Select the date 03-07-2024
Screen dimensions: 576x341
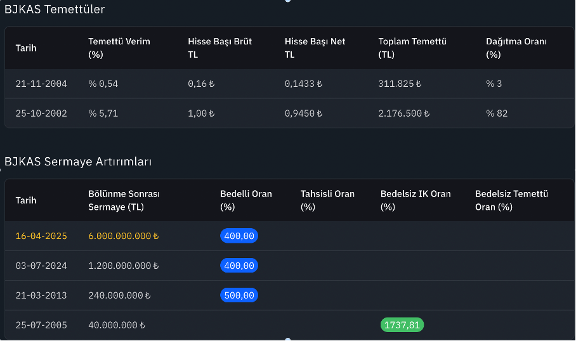(41, 266)
